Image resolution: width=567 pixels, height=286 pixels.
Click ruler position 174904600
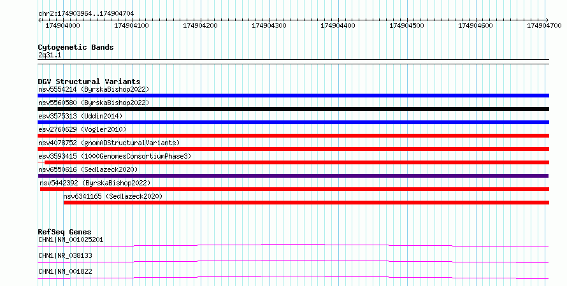[475, 25]
